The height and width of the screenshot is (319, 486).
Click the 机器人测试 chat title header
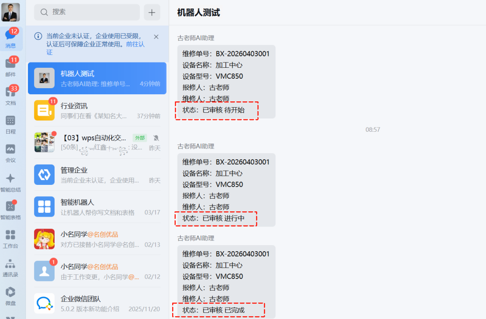198,13
